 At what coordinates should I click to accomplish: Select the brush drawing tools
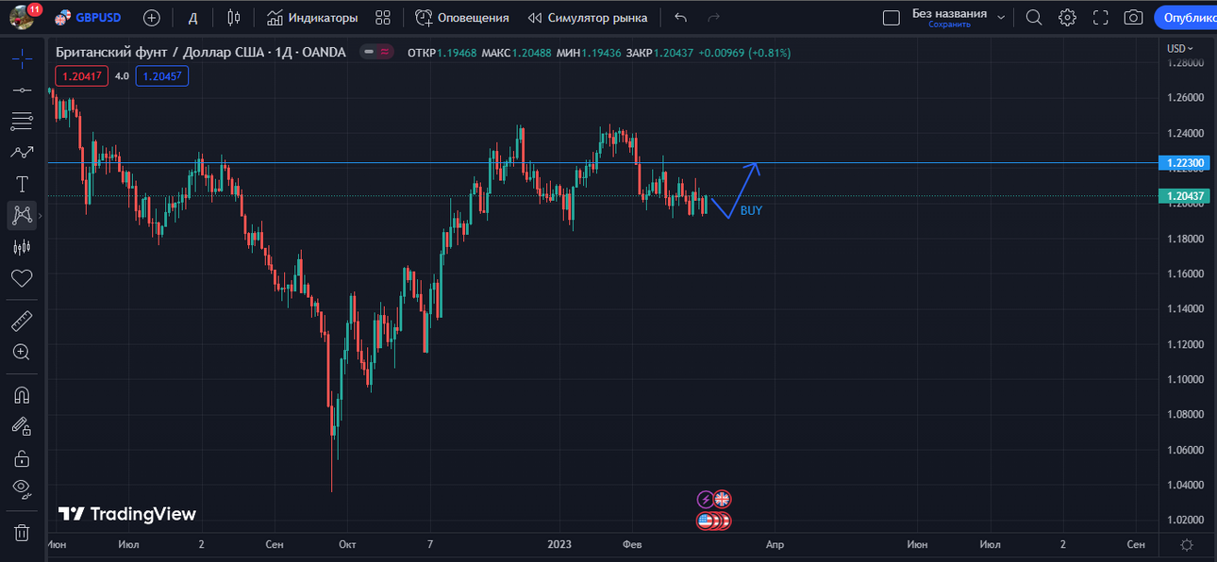coord(22,152)
